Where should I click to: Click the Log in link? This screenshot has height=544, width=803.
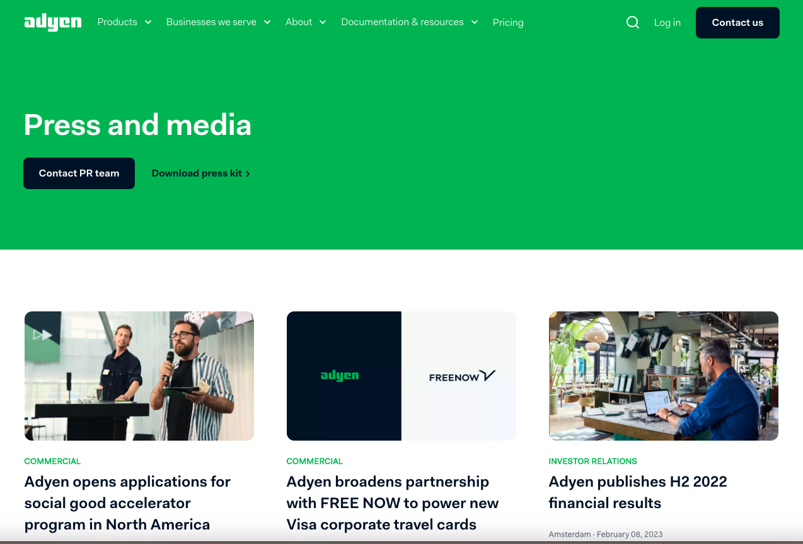(x=667, y=23)
